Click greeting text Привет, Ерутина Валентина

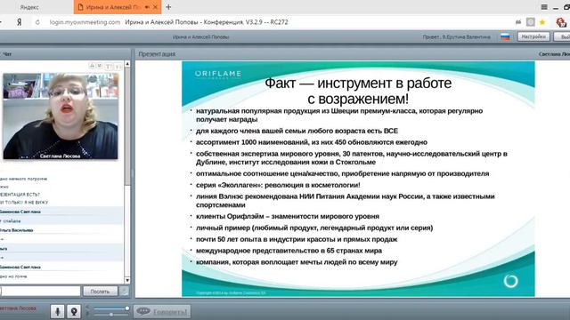[x=456, y=37]
